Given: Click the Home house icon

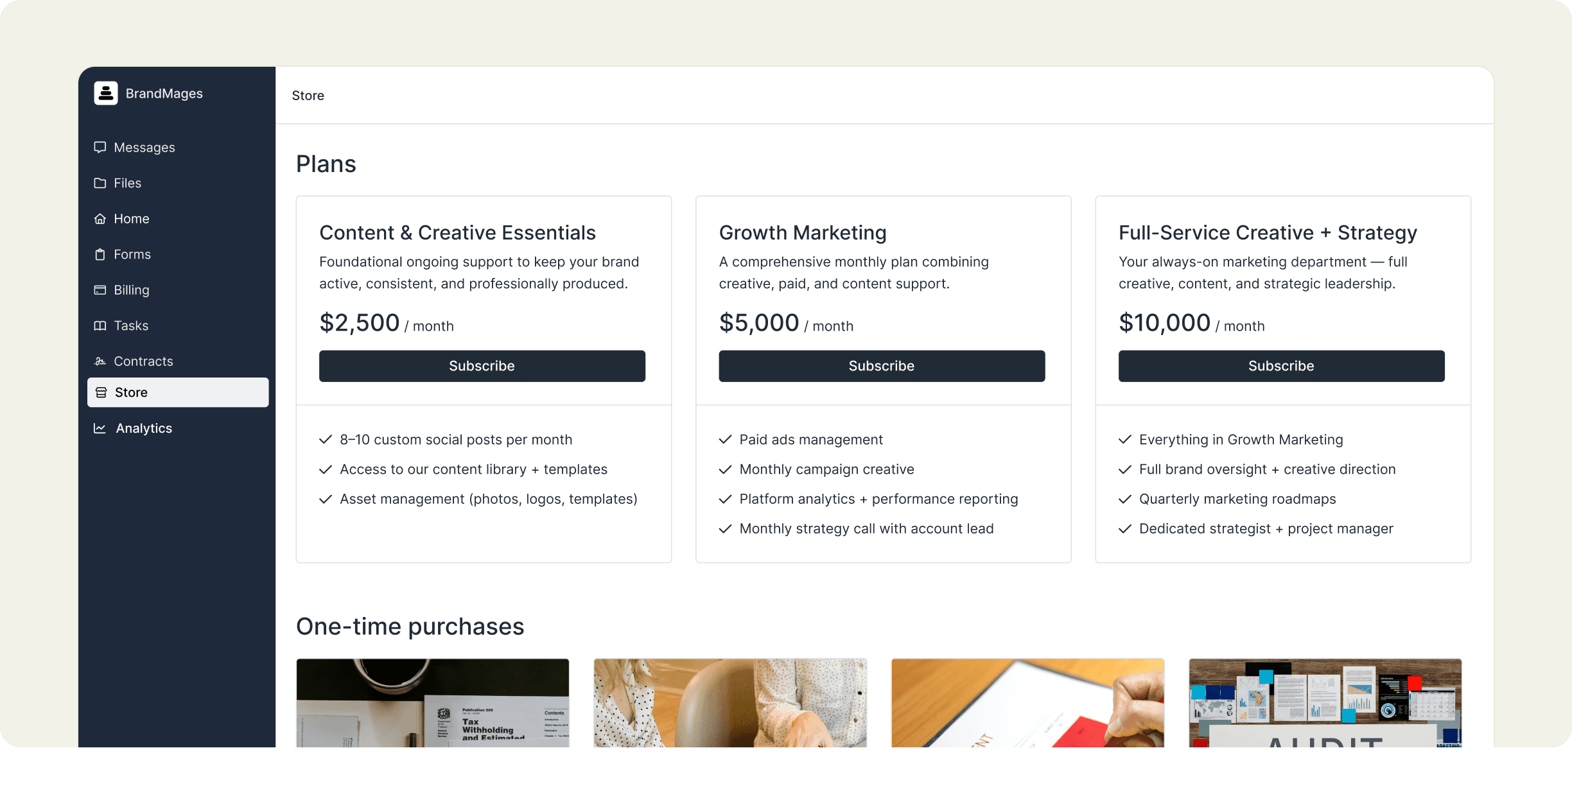Looking at the screenshot, I should (x=100, y=219).
